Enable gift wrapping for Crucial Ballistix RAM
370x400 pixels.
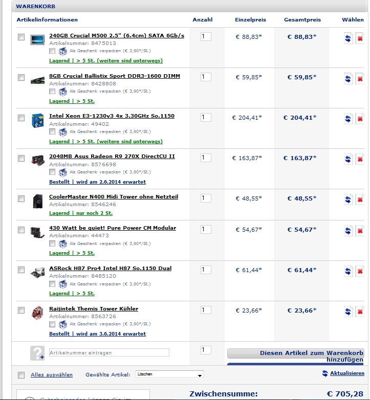point(52,91)
